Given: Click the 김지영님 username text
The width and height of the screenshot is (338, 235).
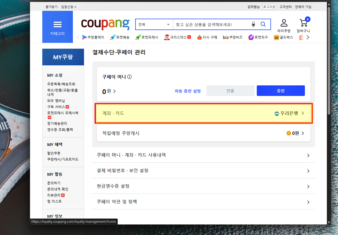Looking at the screenshot, I should pos(254,7).
